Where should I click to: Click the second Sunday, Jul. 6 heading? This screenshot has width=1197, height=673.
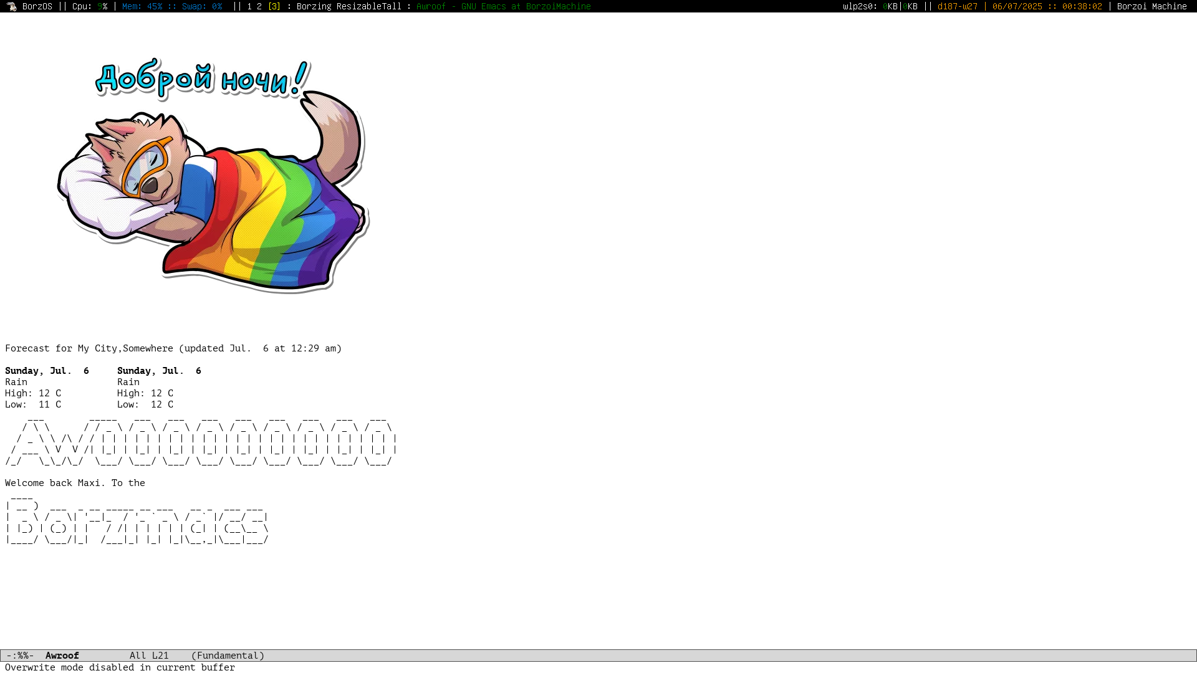click(159, 371)
